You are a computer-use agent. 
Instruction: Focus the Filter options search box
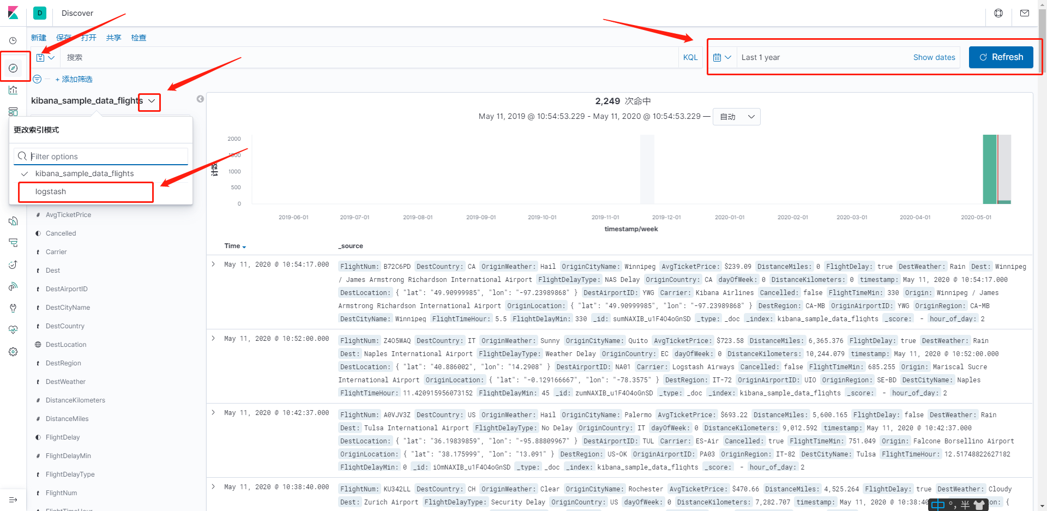pos(101,157)
